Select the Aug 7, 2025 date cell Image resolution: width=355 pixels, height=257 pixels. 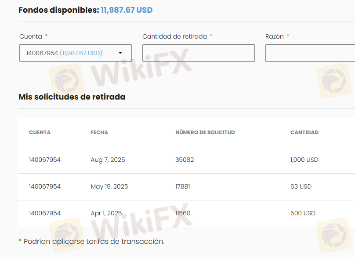point(108,160)
